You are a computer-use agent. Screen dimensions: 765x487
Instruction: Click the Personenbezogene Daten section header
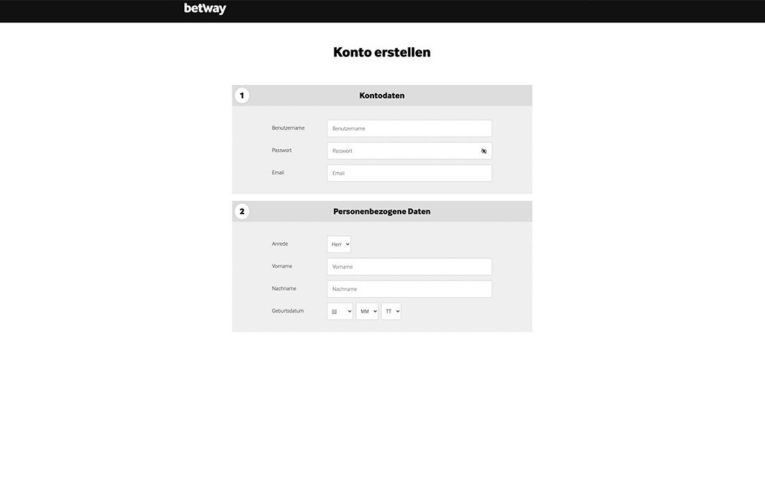coord(381,211)
